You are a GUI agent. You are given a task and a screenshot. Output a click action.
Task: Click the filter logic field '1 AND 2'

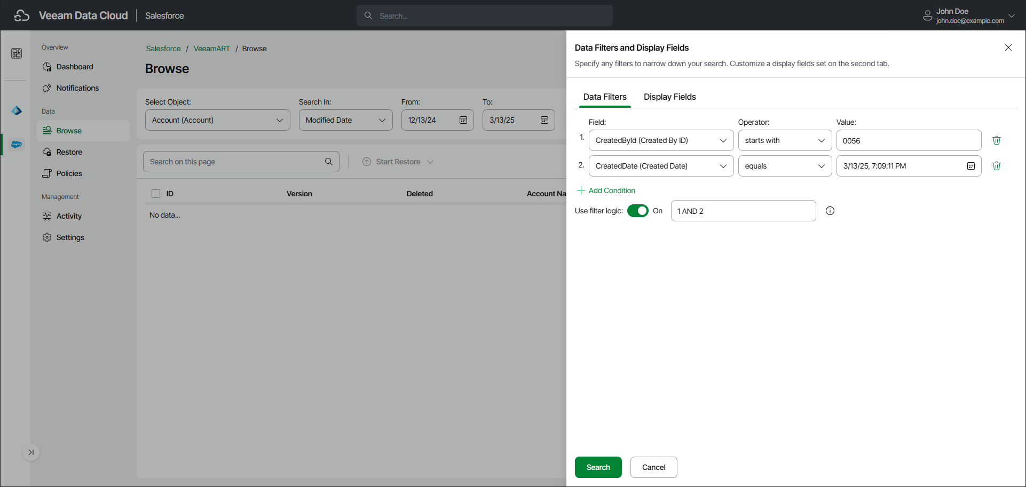744,211
